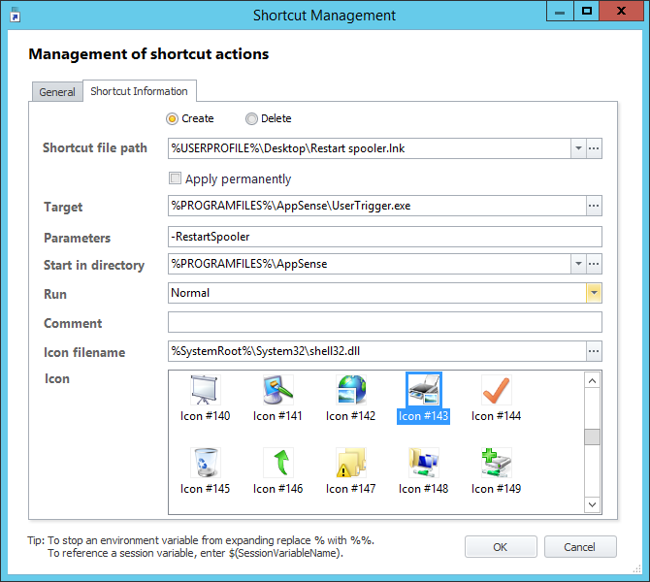Select the Delete radio button
The image size is (650, 582).
click(x=252, y=118)
